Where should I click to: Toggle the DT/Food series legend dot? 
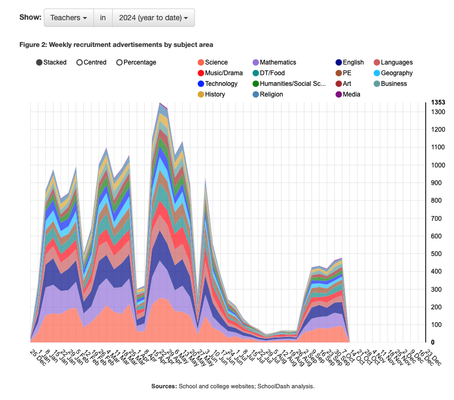pyautogui.click(x=256, y=73)
